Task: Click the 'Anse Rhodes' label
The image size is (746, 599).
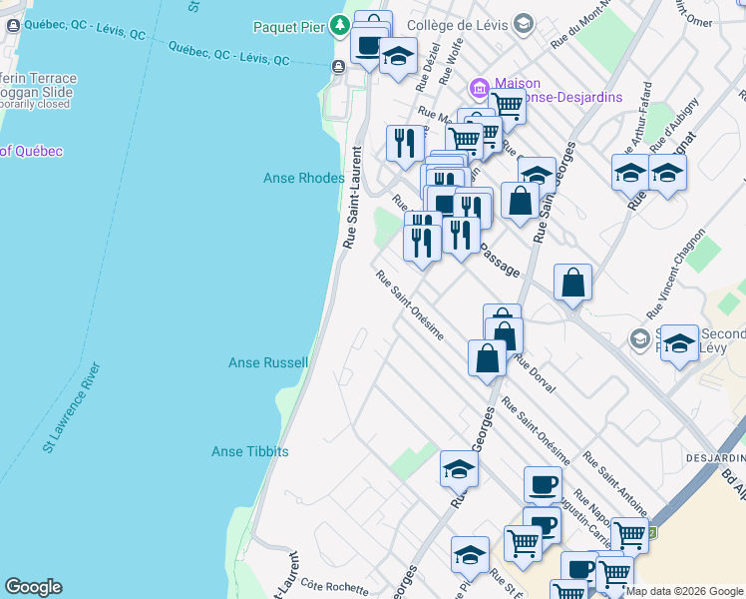Action: (x=304, y=178)
